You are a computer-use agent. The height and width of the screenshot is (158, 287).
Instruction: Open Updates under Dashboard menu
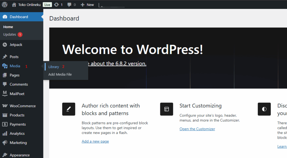pyautogui.click(x=10, y=34)
